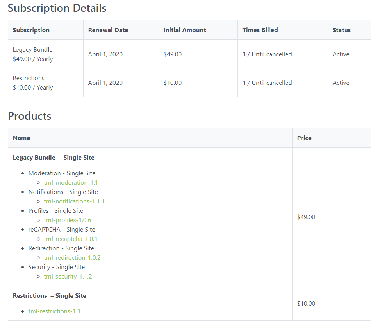Download the tml-restrictions-1.1 file
Screen dimensions: 382x329
pyautogui.click(x=54, y=311)
